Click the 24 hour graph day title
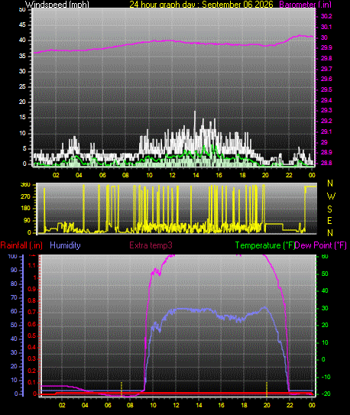 pos(201,5)
